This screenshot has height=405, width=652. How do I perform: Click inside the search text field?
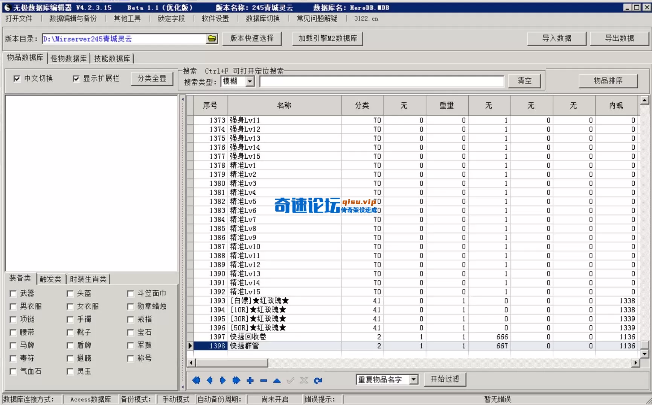click(x=381, y=81)
